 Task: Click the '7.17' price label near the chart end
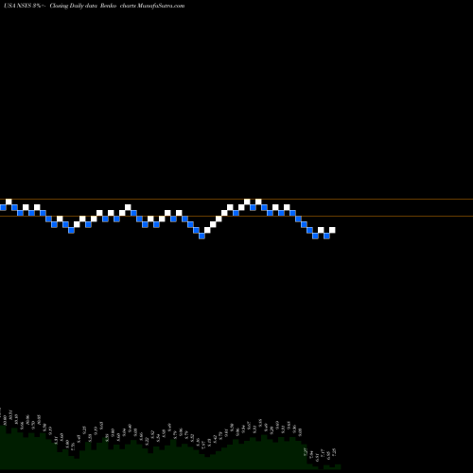pos(323,453)
